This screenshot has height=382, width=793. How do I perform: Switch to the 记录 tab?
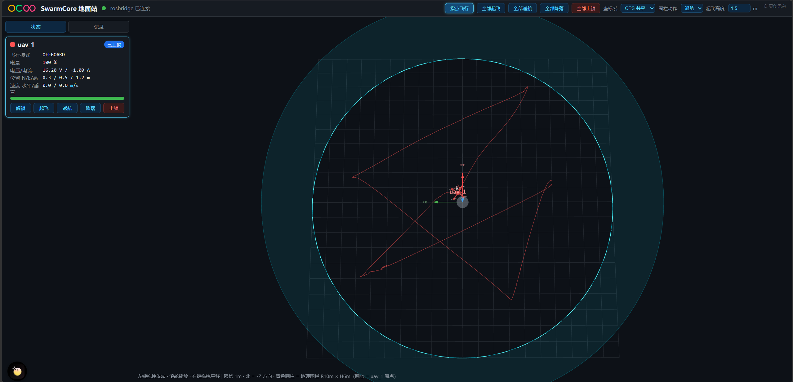click(x=99, y=27)
